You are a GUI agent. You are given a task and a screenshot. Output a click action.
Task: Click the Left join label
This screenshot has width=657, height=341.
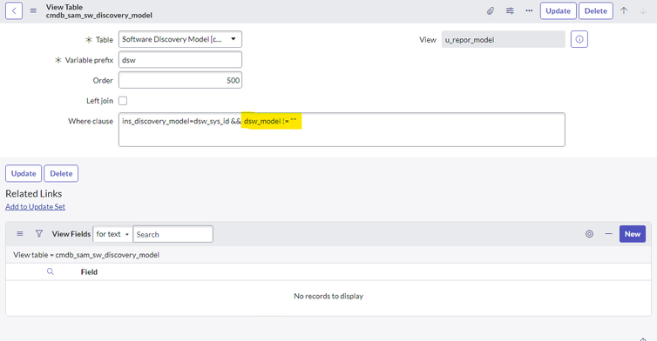tap(99, 101)
